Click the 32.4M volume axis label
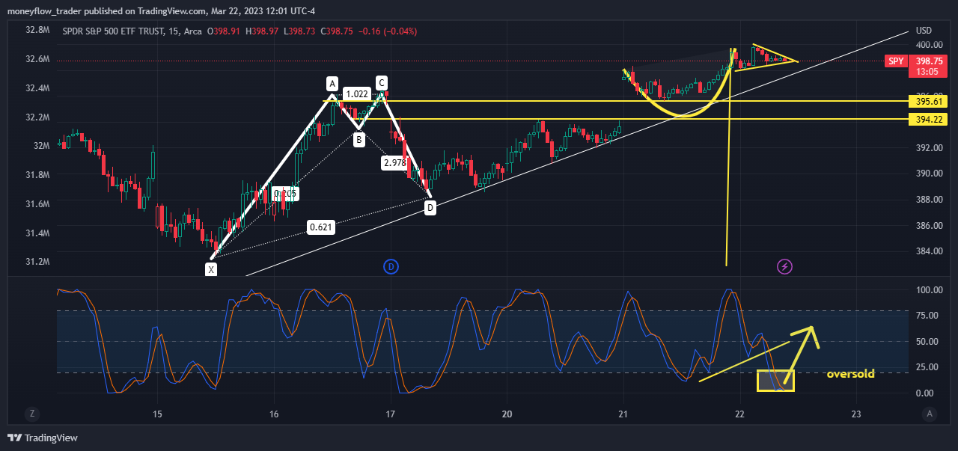Viewport: 958px width, 451px height. (x=37, y=88)
